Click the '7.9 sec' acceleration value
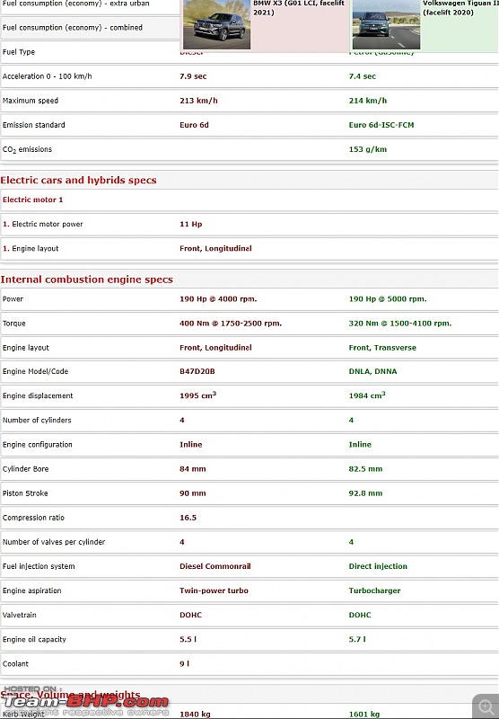 193,76
